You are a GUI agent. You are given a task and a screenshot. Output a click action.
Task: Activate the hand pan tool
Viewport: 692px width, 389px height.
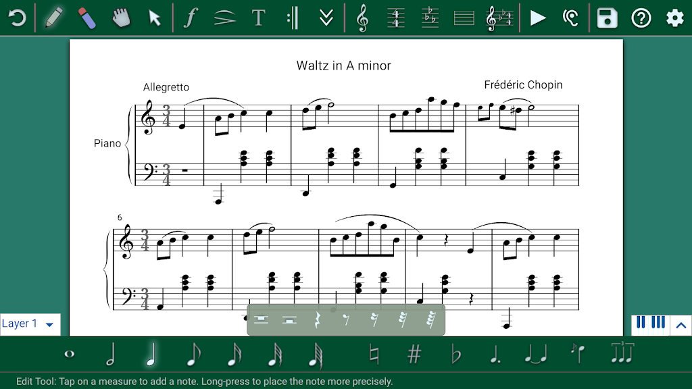click(x=121, y=18)
